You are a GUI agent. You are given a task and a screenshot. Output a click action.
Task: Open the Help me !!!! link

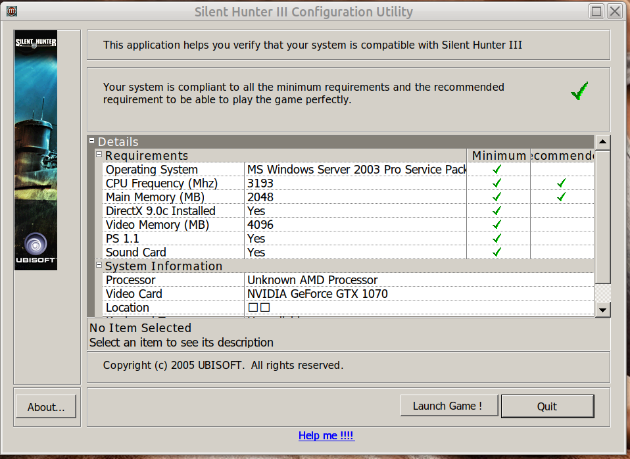326,435
